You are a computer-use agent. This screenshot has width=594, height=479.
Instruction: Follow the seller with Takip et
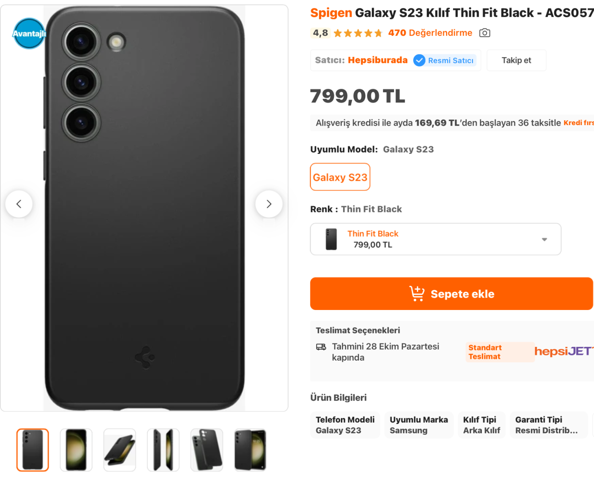[516, 60]
